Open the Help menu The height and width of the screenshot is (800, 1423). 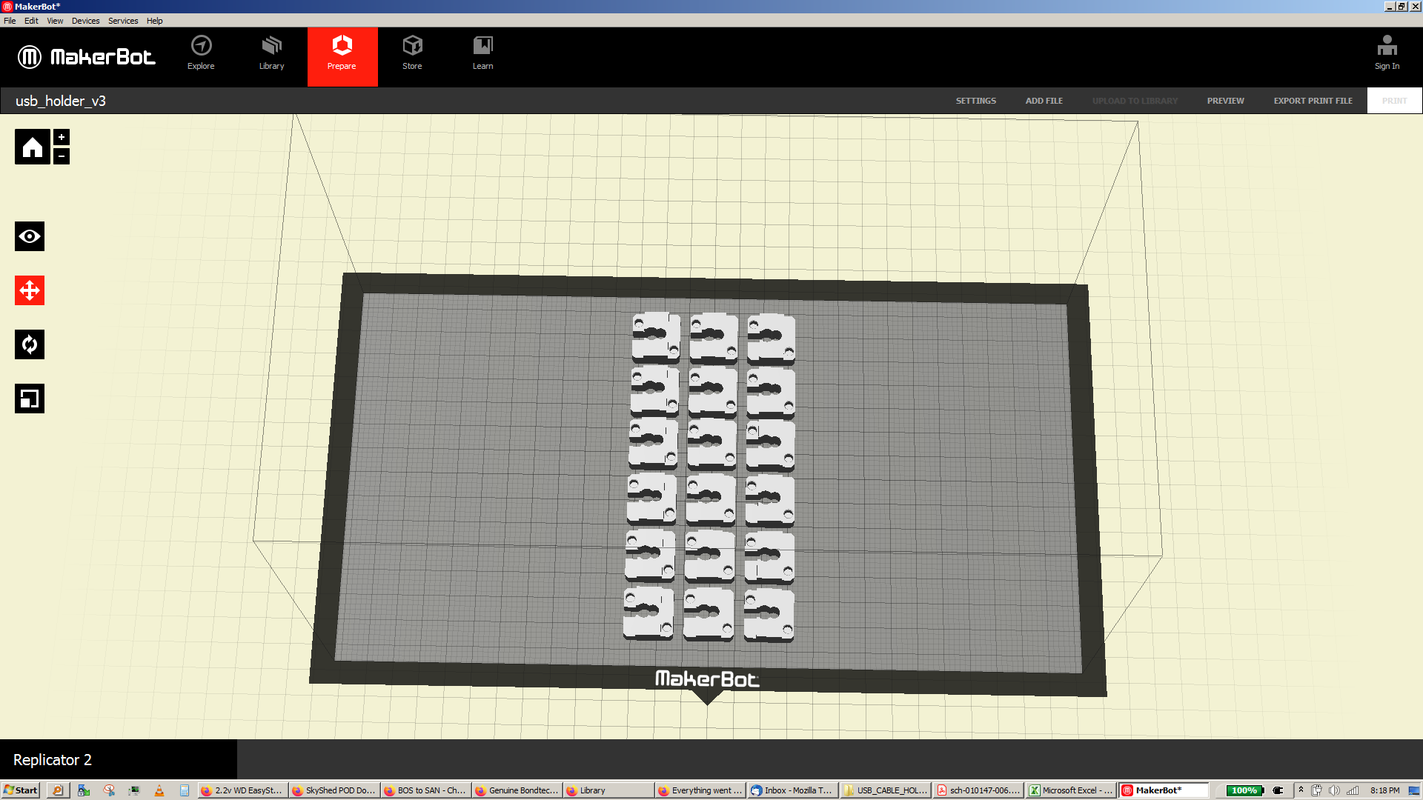154,21
